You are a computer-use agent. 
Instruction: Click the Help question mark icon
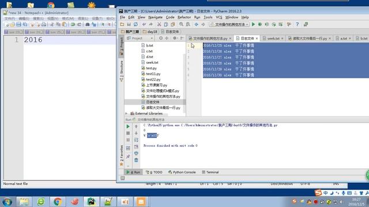pos(298,24)
